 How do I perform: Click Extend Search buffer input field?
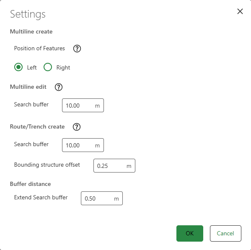(x=102, y=198)
